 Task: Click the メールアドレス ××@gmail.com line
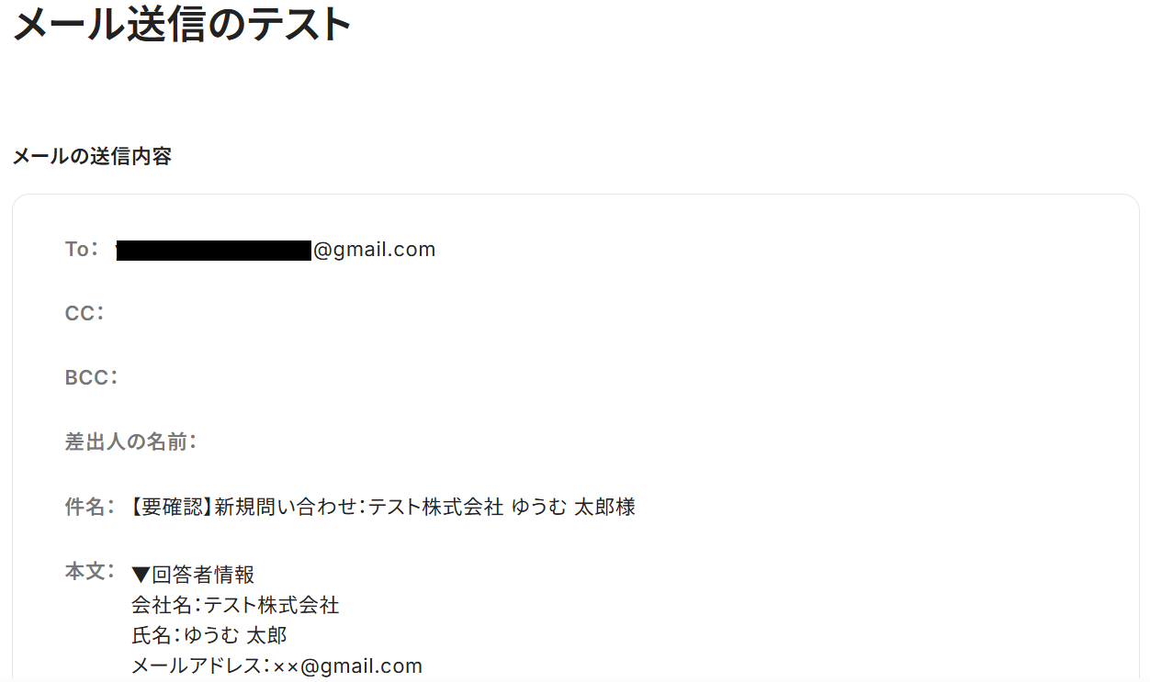[x=276, y=666]
